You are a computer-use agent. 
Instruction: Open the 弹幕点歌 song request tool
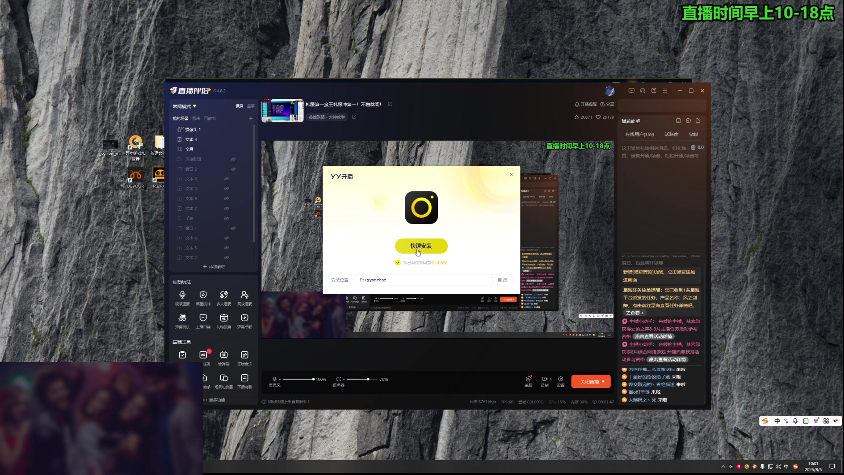(244, 321)
